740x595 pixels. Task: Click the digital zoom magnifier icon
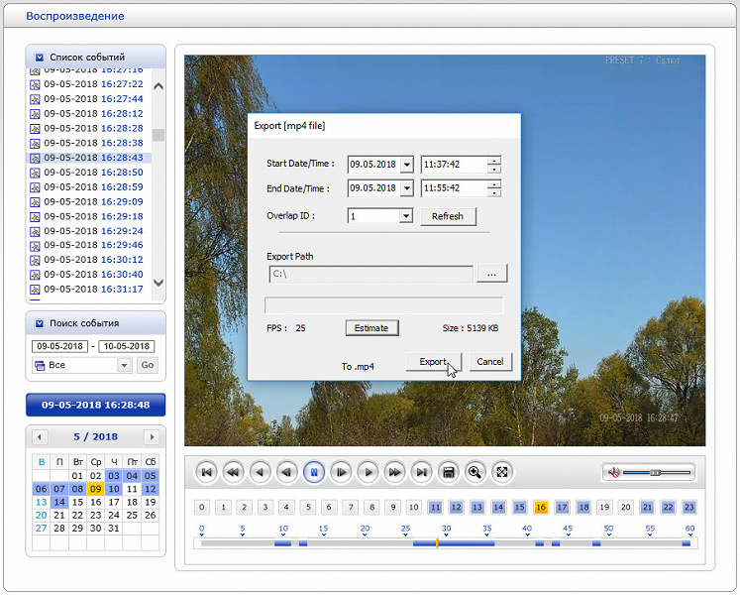click(475, 473)
